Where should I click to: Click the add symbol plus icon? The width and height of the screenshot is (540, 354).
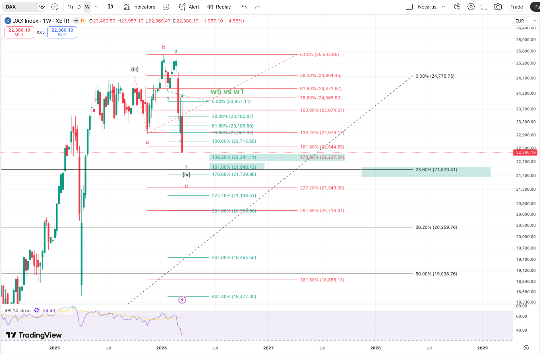click(x=55, y=7)
